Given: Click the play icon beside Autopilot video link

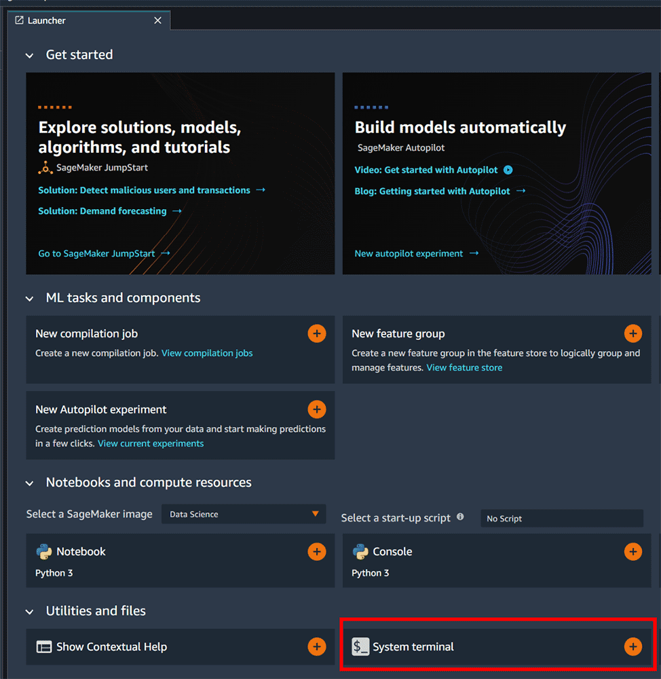Looking at the screenshot, I should click(508, 170).
